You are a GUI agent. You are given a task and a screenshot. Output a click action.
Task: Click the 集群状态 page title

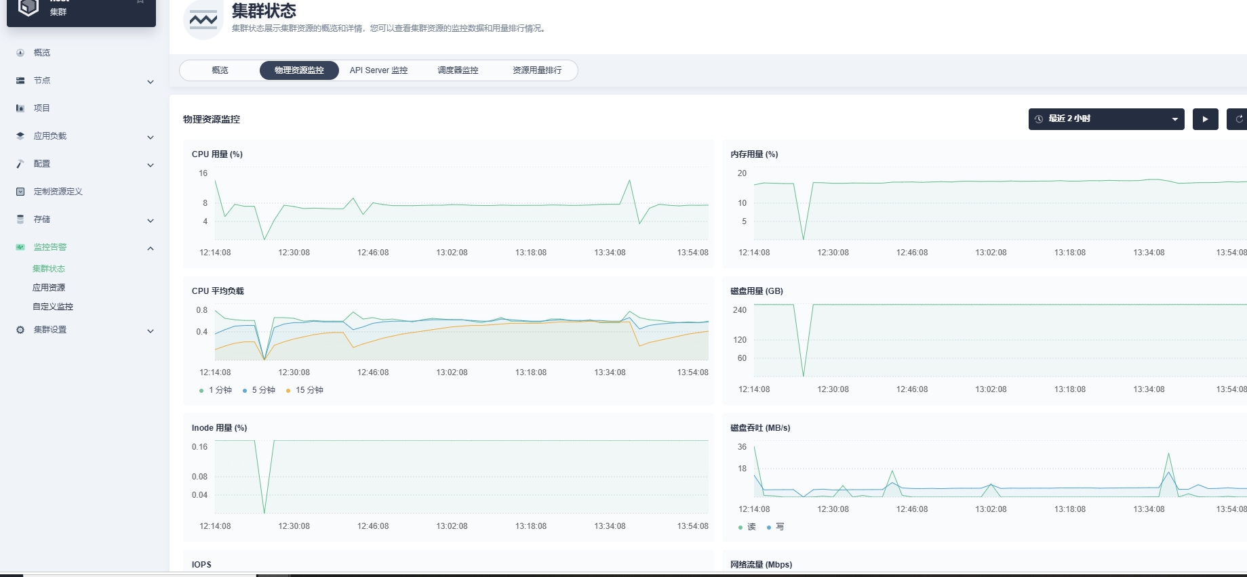point(264,11)
